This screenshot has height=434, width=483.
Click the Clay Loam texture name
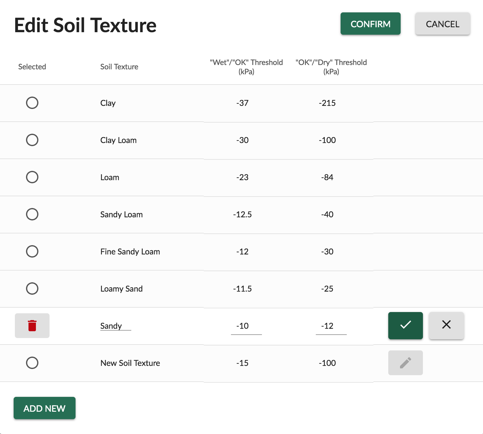click(x=118, y=140)
